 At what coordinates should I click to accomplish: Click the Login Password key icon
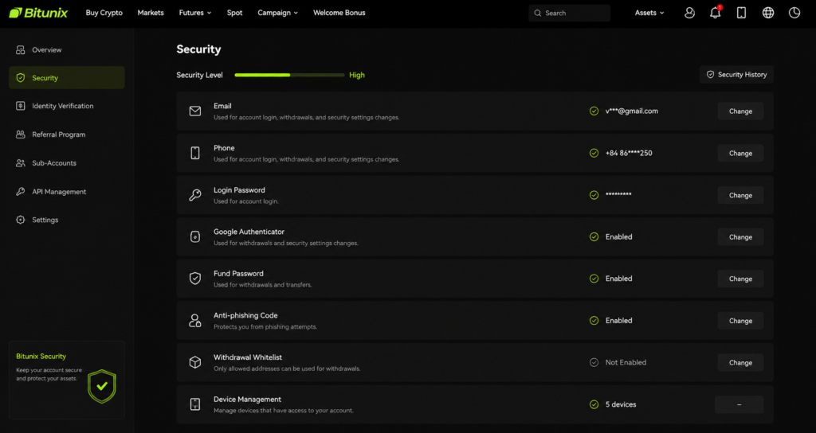point(195,195)
